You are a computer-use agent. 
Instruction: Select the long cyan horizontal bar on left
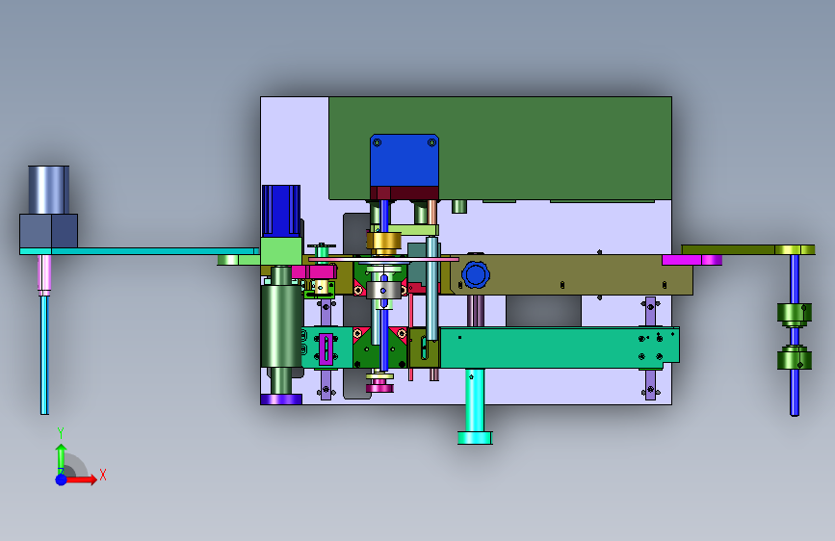[x=140, y=251]
